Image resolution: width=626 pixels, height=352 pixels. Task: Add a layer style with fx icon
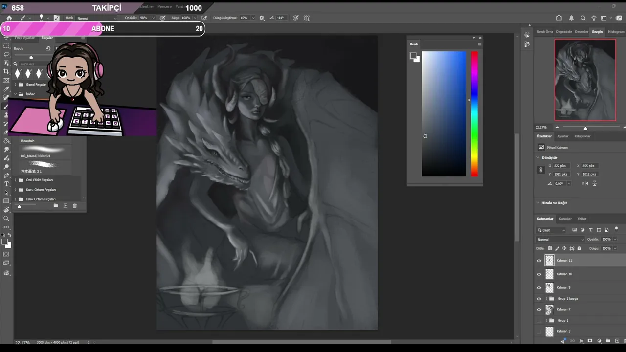click(x=581, y=341)
